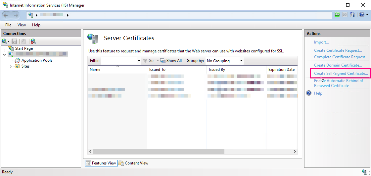The image size is (371, 176).
Task: Click the Home icon in the address toolbar
Action: [x=352, y=15]
